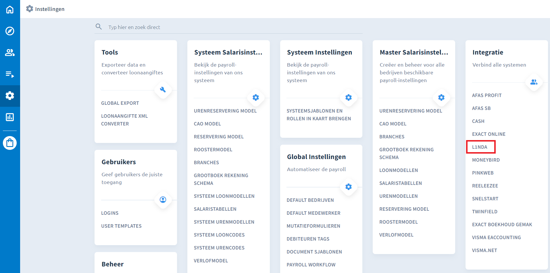Open VERLOFMODEL in Master Salarisinstel card
Image resolution: width=550 pixels, height=273 pixels.
pyautogui.click(x=397, y=235)
